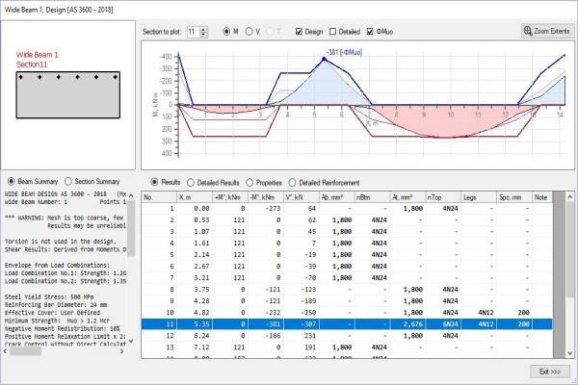Click the Section to plot input field
578x385 pixels.
194,32
